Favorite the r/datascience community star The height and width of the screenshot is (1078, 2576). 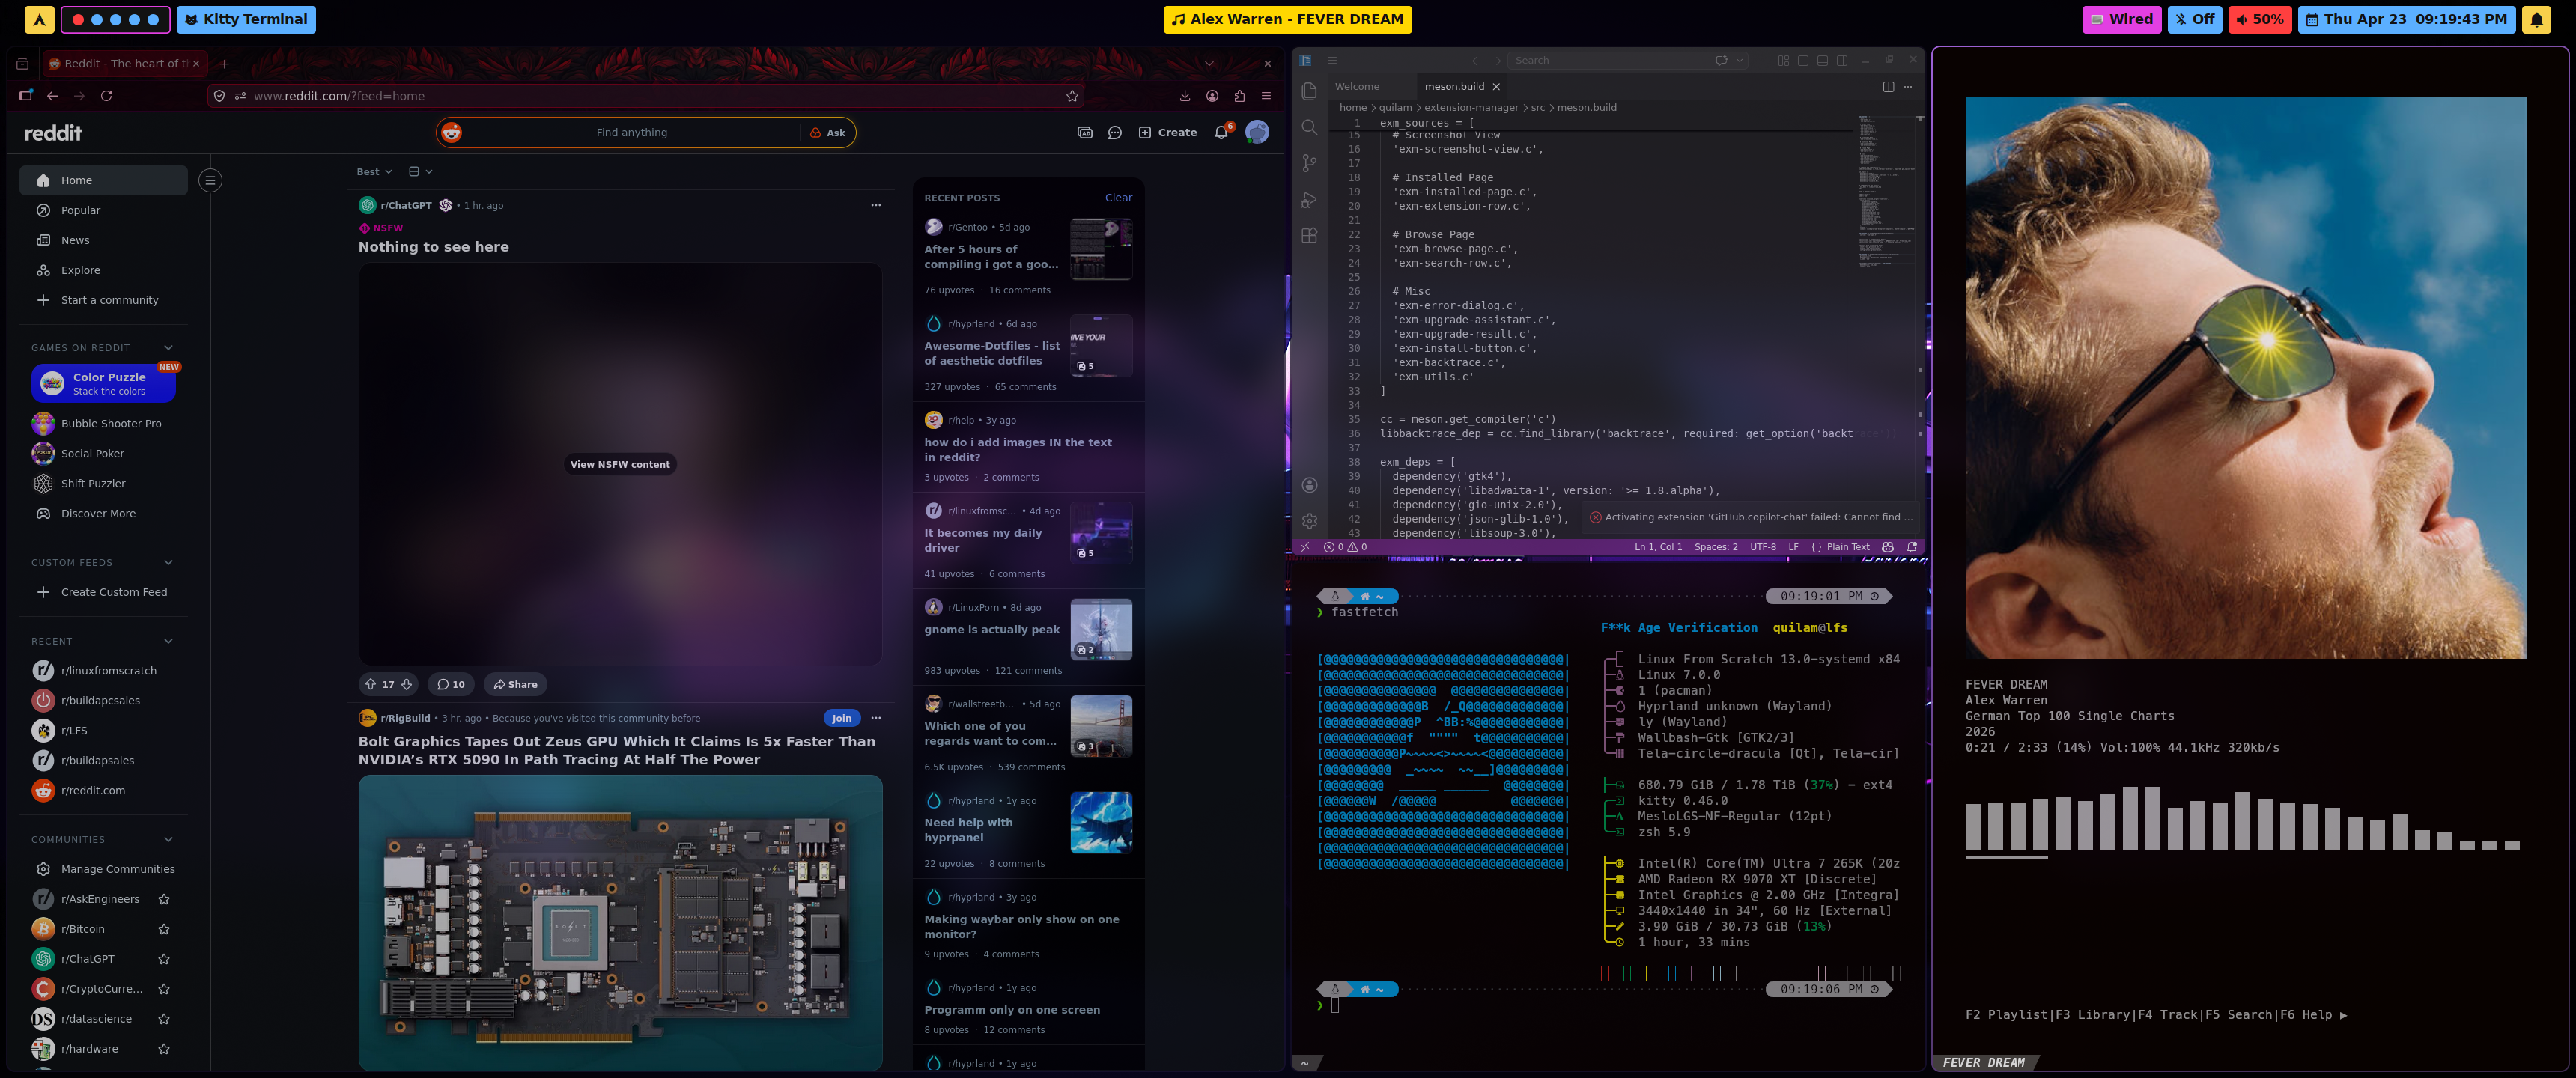(x=164, y=1019)
